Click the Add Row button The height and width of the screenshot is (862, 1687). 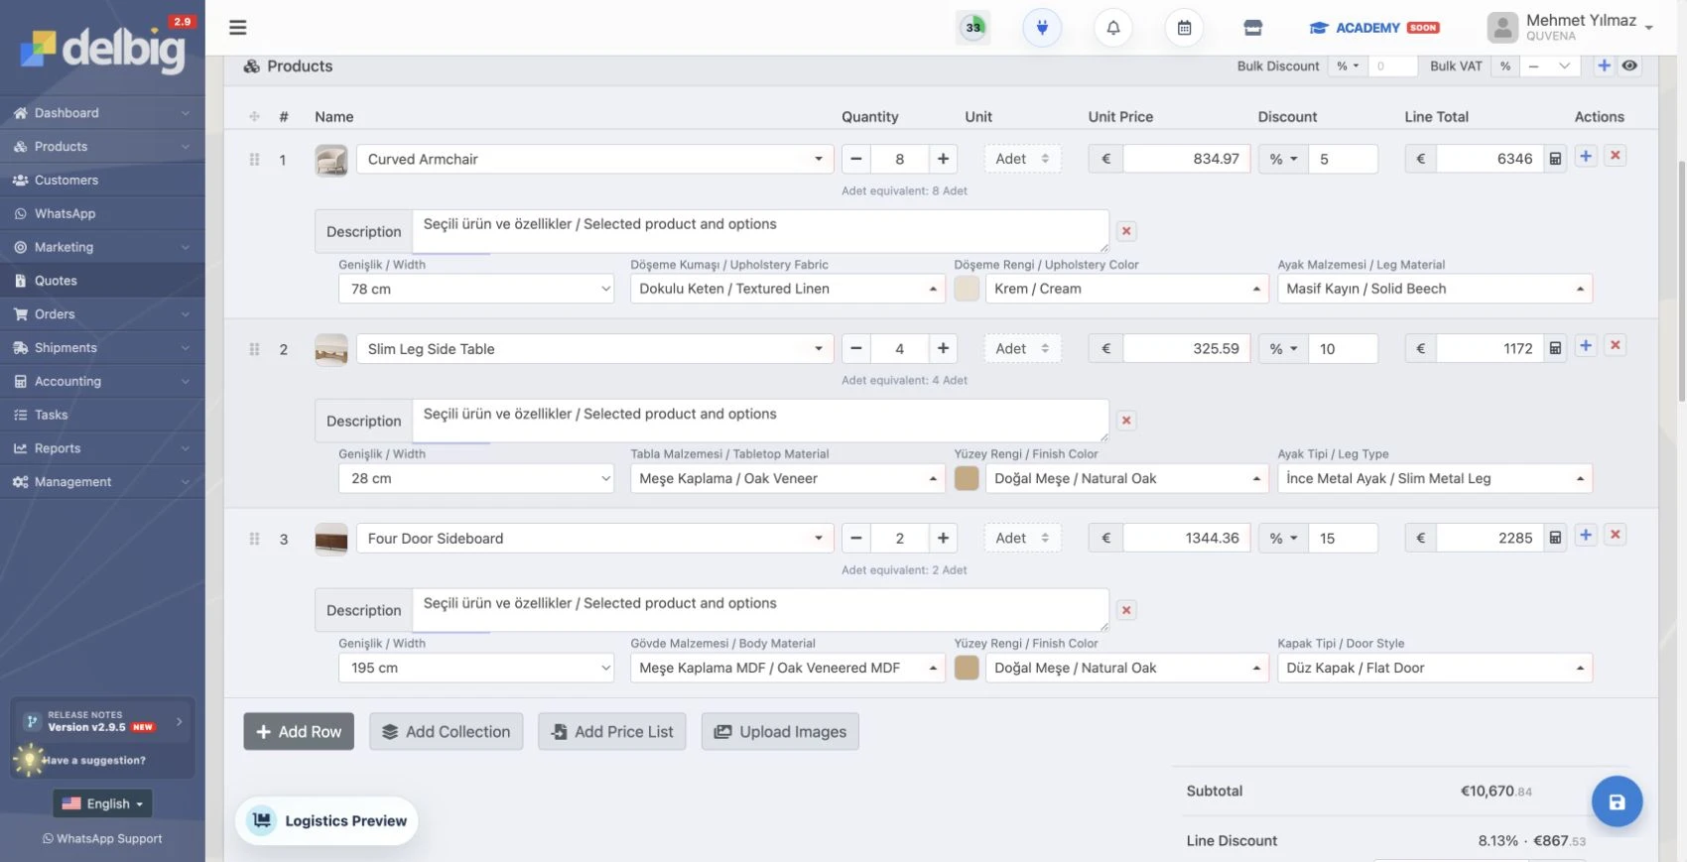(299, 731)
